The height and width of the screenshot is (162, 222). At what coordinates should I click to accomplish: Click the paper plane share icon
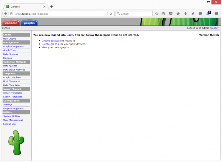[193, 14]
